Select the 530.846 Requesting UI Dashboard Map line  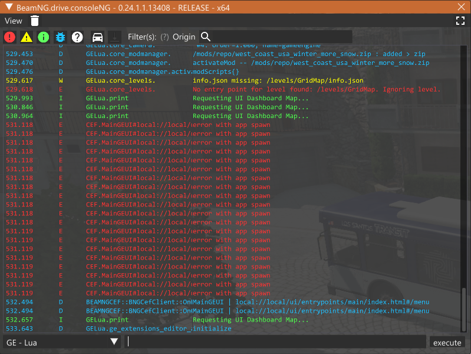(232, 107)
